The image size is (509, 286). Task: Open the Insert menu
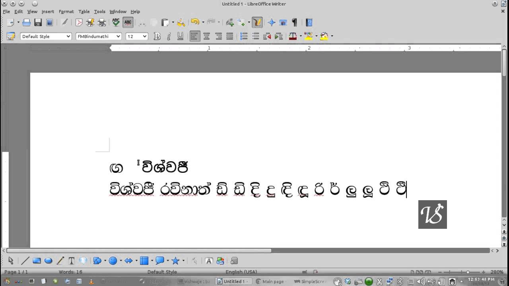click(x=48, y=12)
